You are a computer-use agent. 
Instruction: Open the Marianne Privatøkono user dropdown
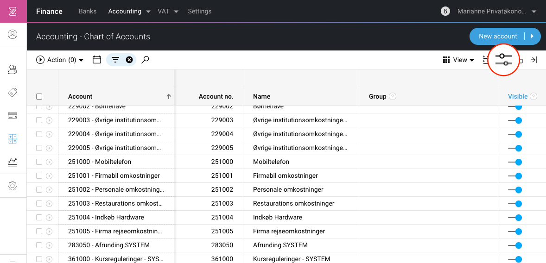coord(496,11)
